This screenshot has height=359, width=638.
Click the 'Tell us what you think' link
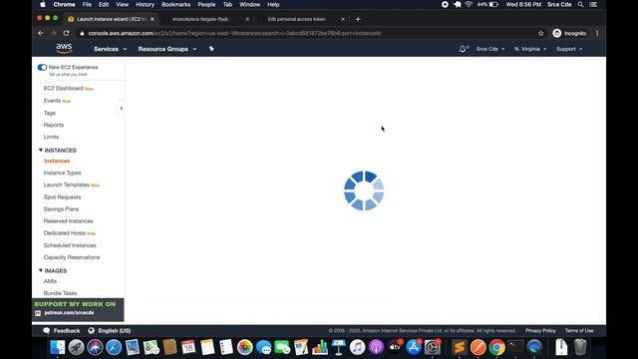68,75
